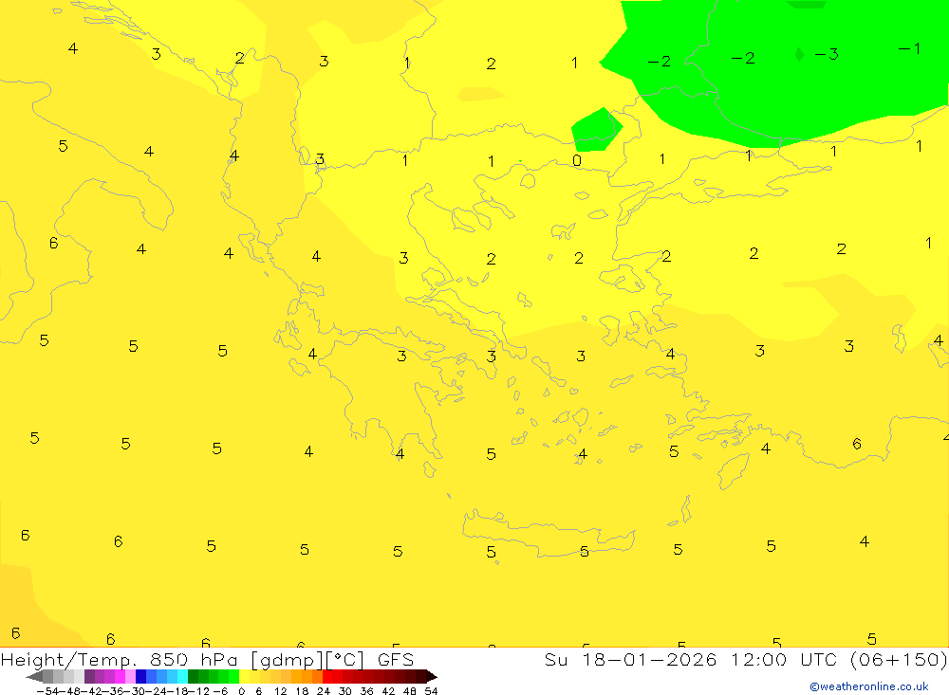Pick the light pink legend swatch before -30
949x695 pixels.
point(130,676)
